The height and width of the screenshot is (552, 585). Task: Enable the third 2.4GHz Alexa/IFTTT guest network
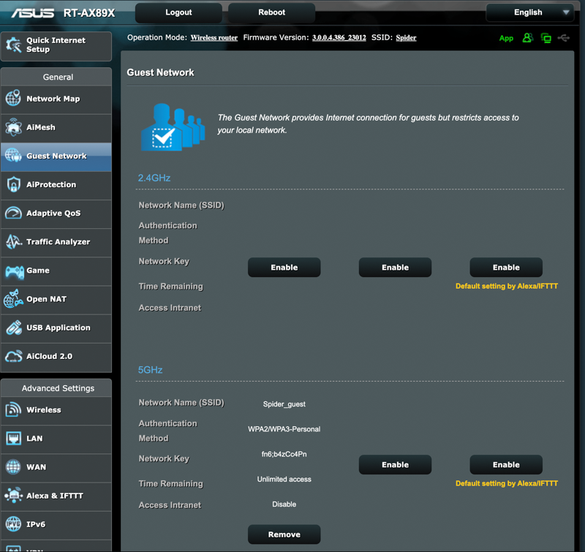pos(506,268)
